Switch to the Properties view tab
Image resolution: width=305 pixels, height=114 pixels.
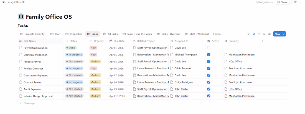tap(74, 34)
